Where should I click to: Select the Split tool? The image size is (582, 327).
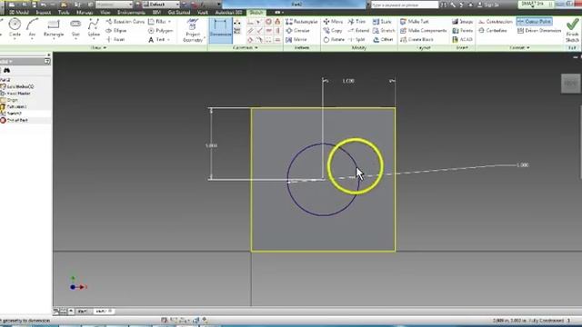356,39
